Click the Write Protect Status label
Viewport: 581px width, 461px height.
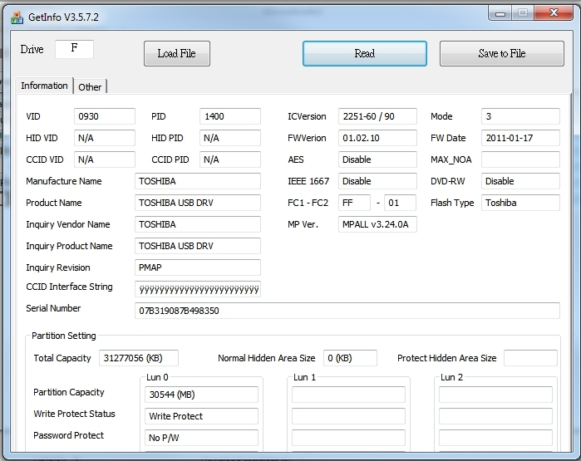coord(74,414)
